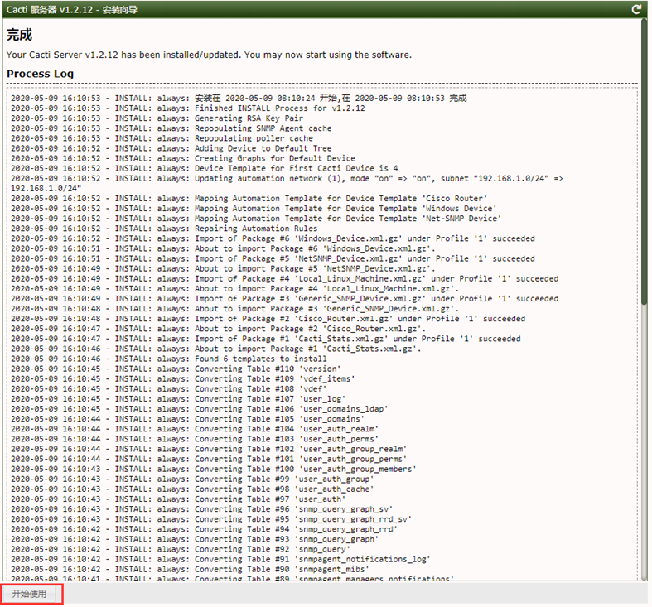Viewport: 652px width, 607px height.
Task: Click 'Converting Table #102 user_auth_group_realm' line
Action: pos(209,449)
